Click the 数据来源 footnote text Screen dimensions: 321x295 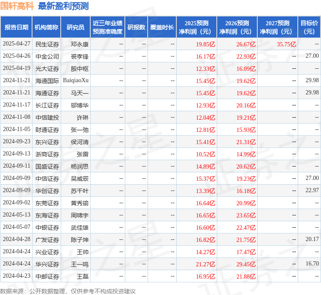(68, 291)
